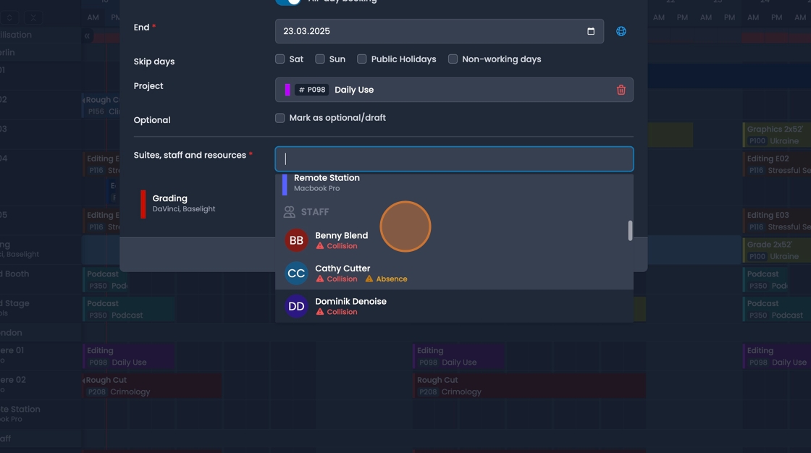Screen dimensions: 811x453
Task: Click Cathy Cutter's CC avatar icon
Action: point(296,274)
